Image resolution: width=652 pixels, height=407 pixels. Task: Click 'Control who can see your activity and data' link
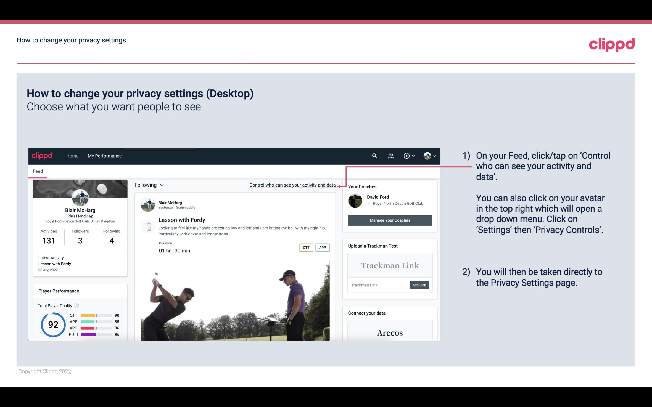[292, 185]
